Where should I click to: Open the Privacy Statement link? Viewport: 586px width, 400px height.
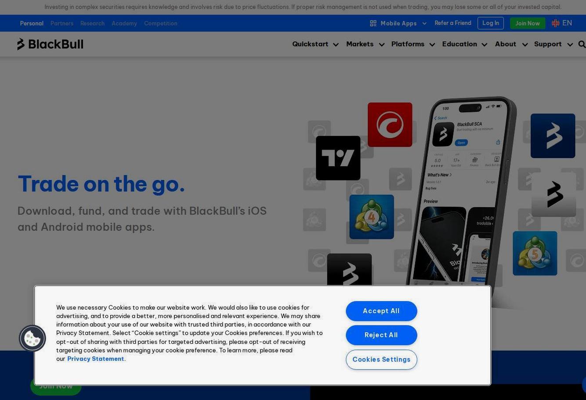[97, 359]
